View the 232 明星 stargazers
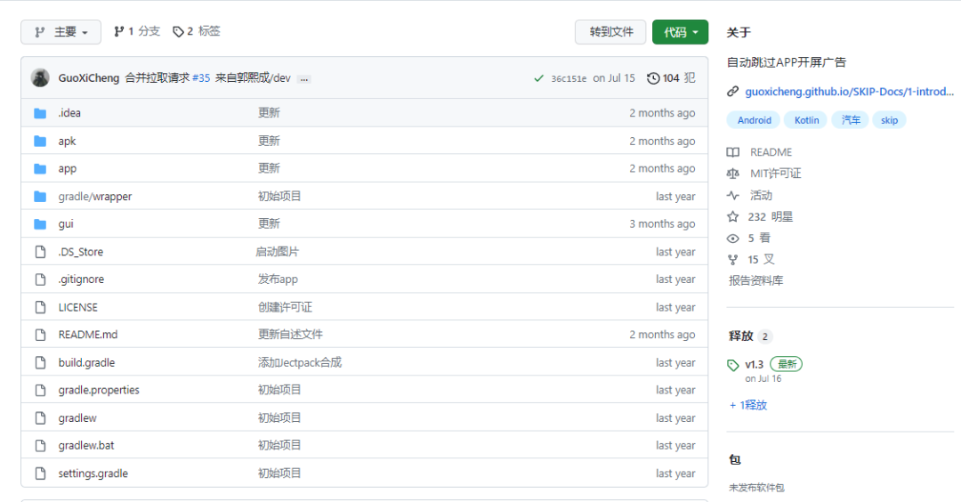 click(x=760, y=217)
